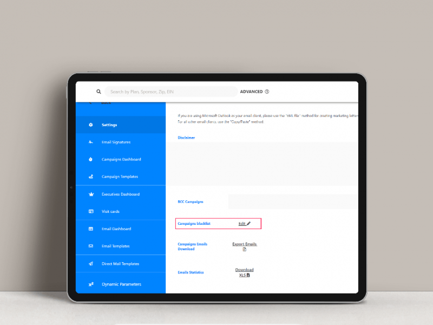Click inside the BCC Campaigns input box
The height and width of the screenshot is (325, 433).
tap(292, 202)
